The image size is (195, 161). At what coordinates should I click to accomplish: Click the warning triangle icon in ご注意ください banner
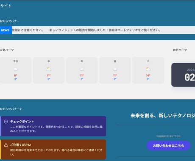pos(6,145)
